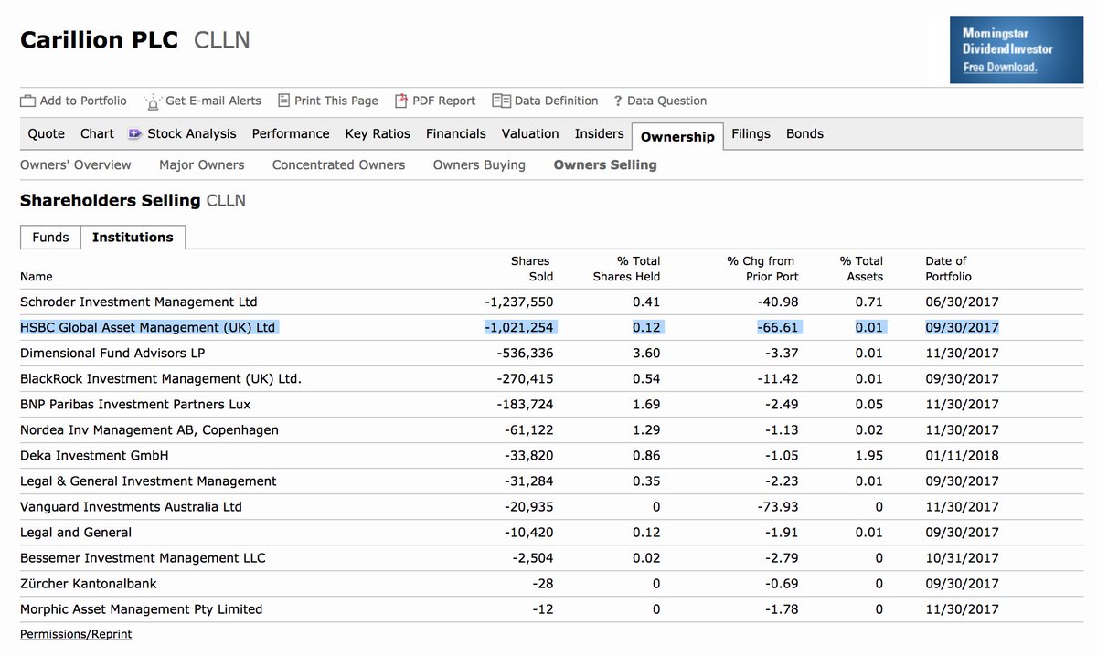Click the Shares Sold column header
Viewport: 1097px width, 656px height.
click(x=532, y=269)
